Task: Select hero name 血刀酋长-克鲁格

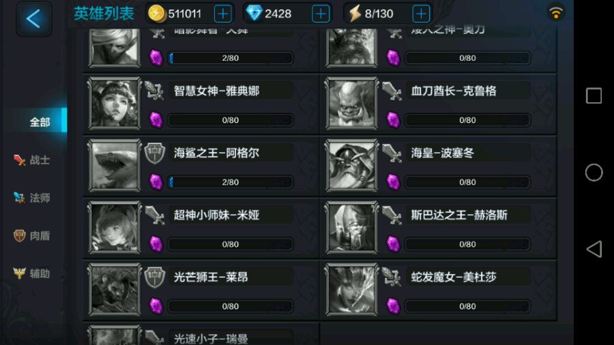Action: pyautogui.click(x=454, y=91)
